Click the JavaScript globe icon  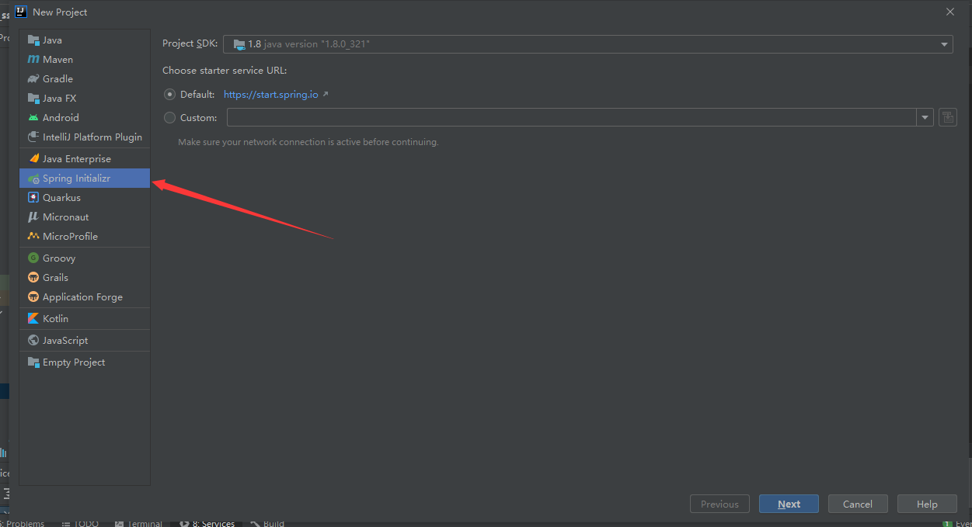pos(33,341)
